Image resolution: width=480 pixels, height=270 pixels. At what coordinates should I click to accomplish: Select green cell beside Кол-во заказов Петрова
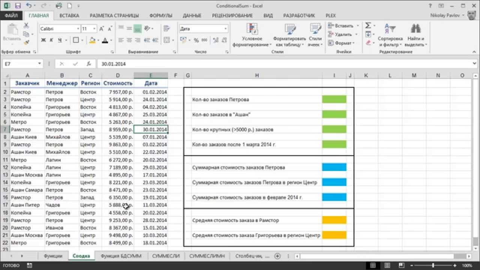pos(334,99)
